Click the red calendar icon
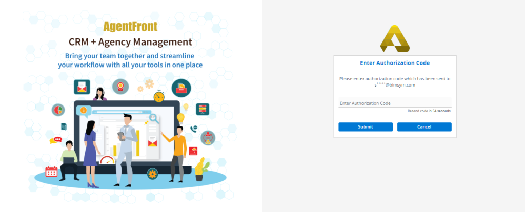Image resolution: width=525 pixels, height=212 pixels. (x=51, y=172)
